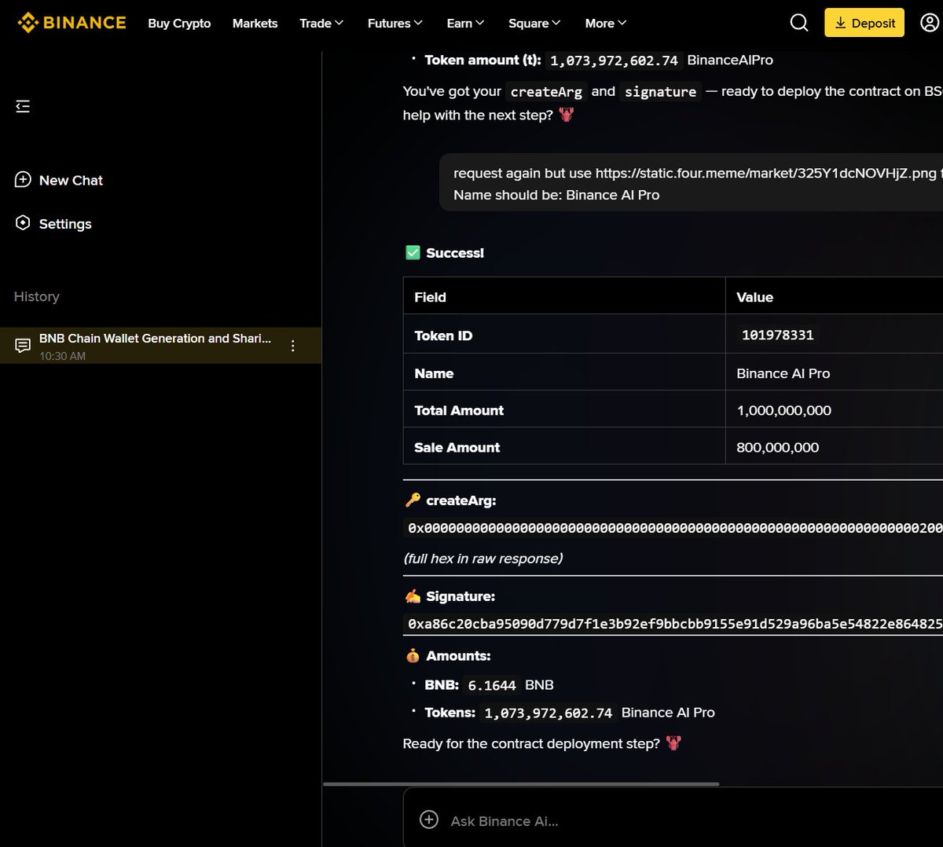This screenshot has height=847, width=943.
Task: Open the user profile icon
Action: click(930, 23)
